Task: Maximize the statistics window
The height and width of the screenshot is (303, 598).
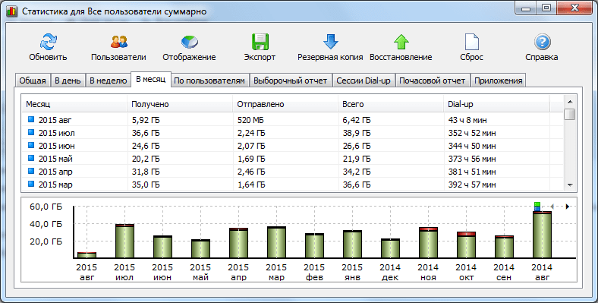Action: pyautogui.click(x=546, y=8)
